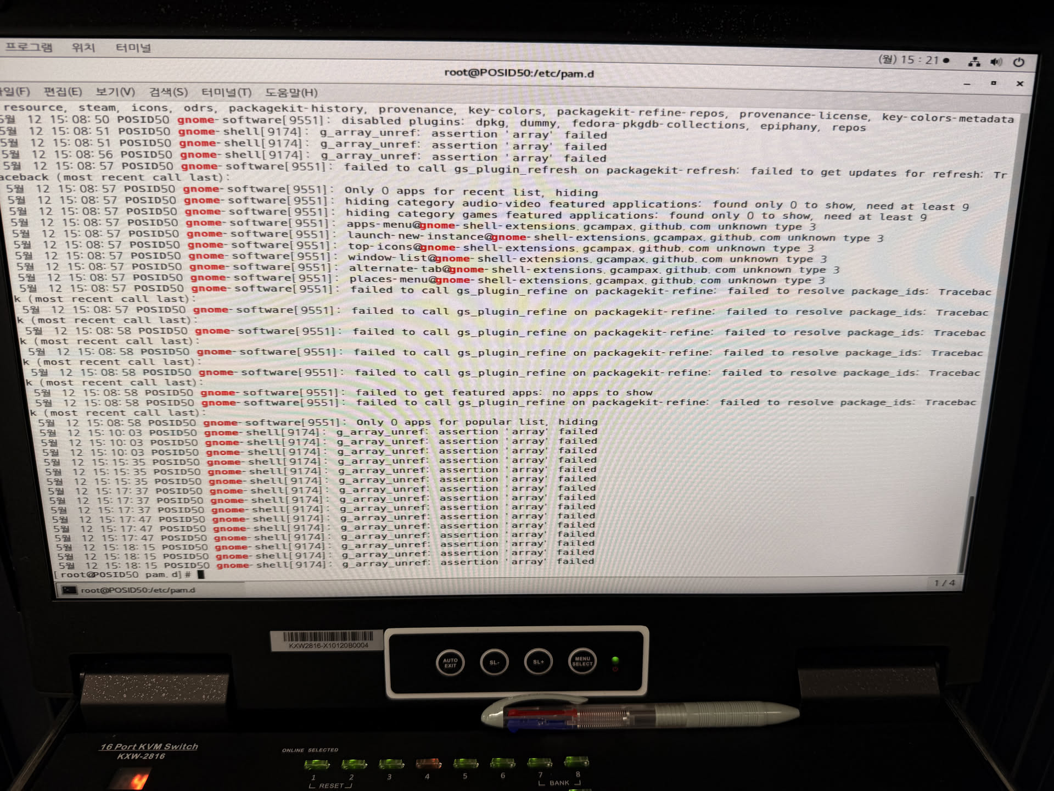
Task: Click the terminal's vertical scrollbar thumb
Action: [x=968, y=534]
